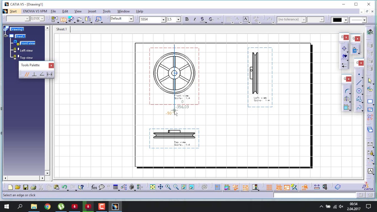Screen dimensions: 377x212
Task: Open File Explorer from the taskbar
Action: pyautogui.click(x=34, y=206)
